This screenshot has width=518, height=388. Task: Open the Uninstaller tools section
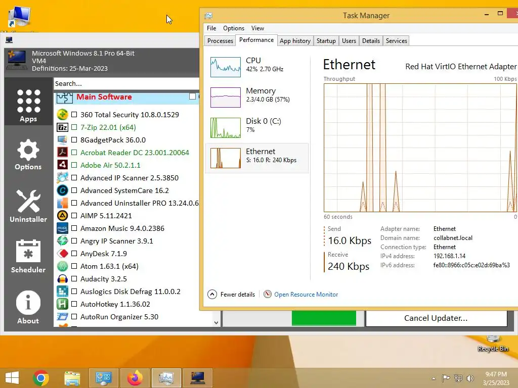28,206
